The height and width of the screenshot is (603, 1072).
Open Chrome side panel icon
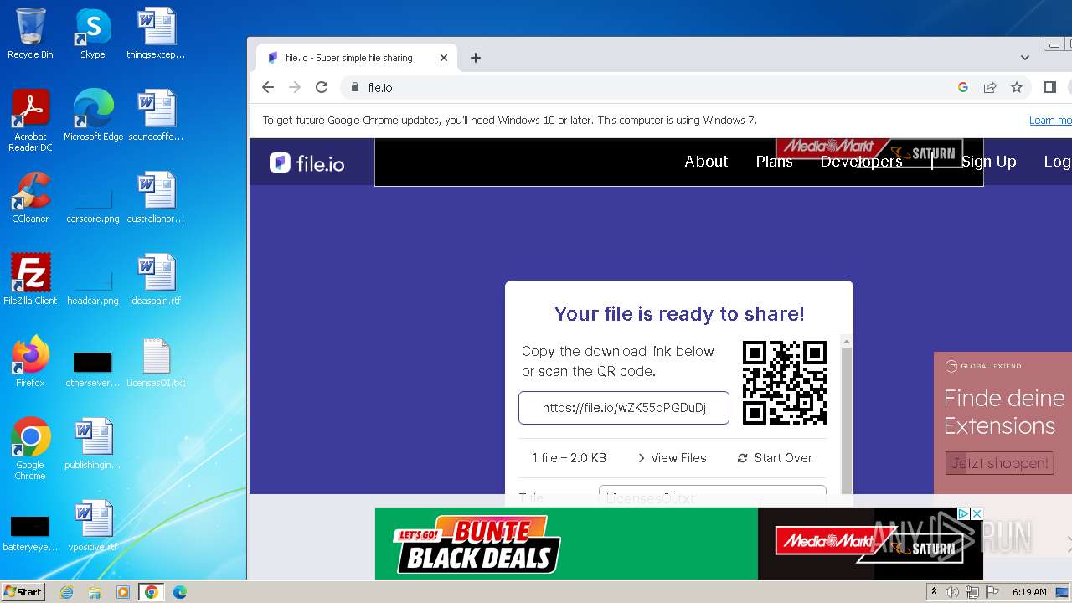coord(1050,87)
